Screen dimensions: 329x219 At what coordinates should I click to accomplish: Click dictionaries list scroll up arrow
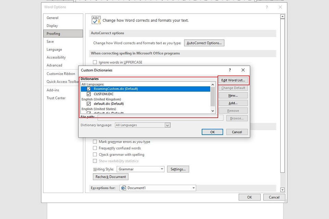(x=212, y=85)
